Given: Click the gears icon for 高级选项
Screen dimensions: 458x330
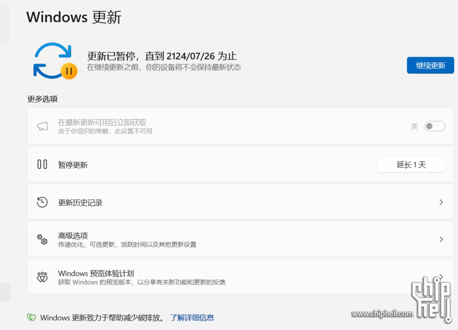Looking at the screenshot, I should coord(43,239).
